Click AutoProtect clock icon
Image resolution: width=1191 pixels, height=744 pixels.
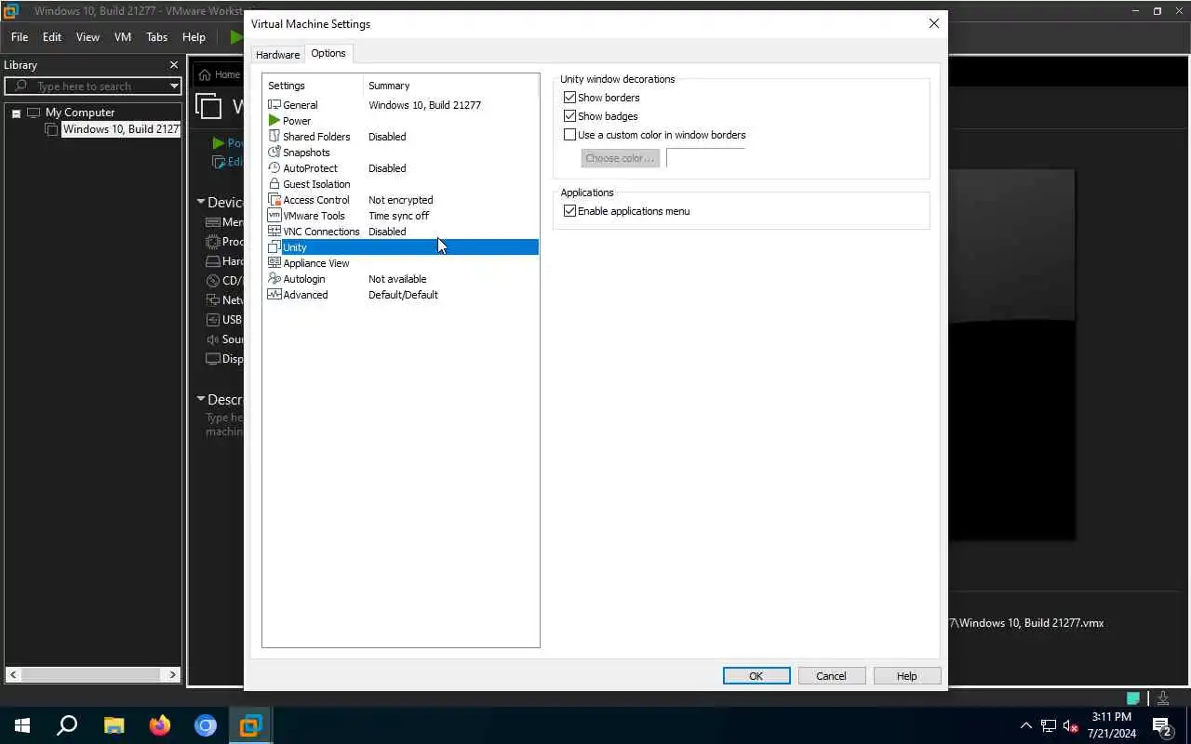(274, 168)
